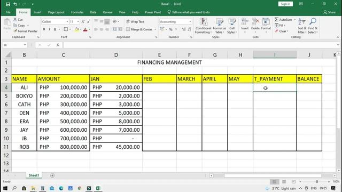Open Format as Table gallery
Screen dimensions: 342x192
[220, 26]
